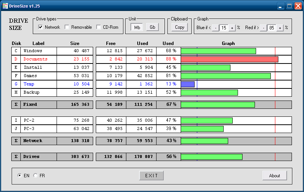Click the 'Size' column header
304x192 pixels.
75,43
